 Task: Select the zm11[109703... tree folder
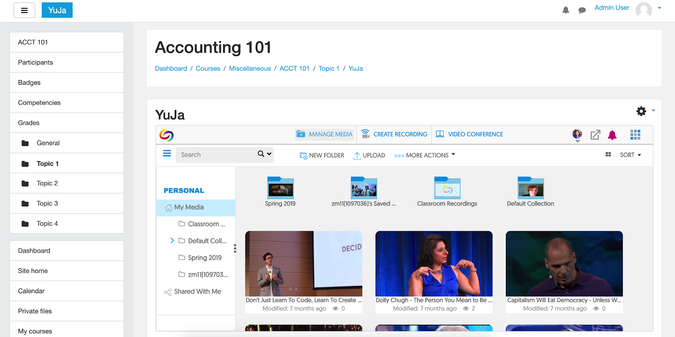(203, 275)
